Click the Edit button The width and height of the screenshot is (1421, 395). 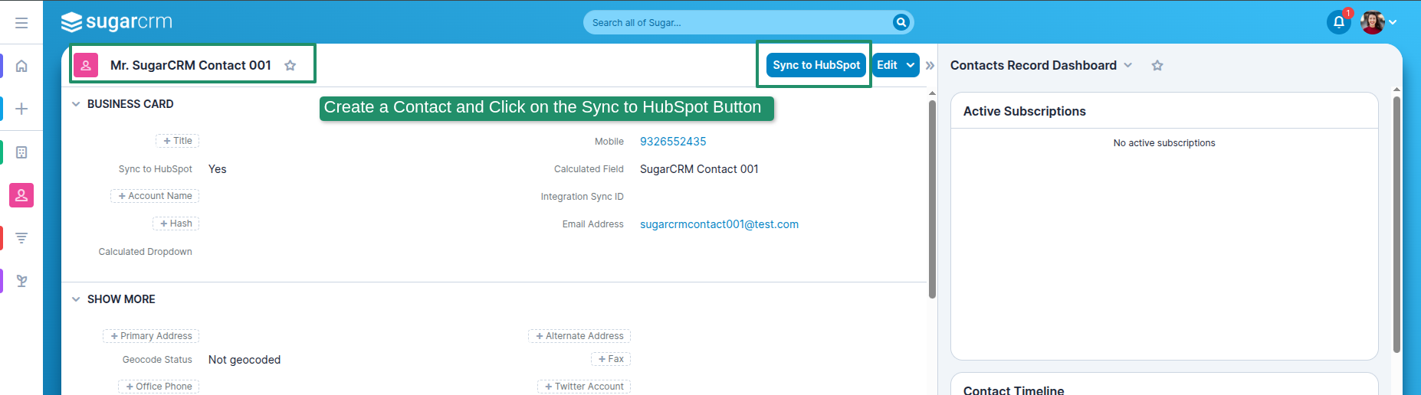pyautogui.click(x=887, y=65)
